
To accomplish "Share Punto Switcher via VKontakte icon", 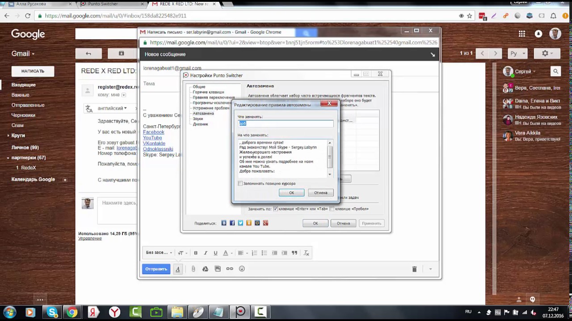I will (x=224, y=223).
